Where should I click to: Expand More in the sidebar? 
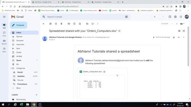[x=18, y=88]
